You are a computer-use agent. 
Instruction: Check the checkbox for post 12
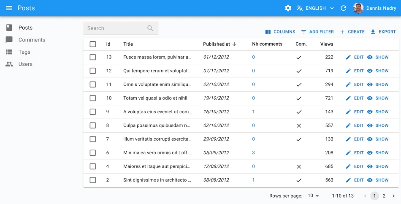pos(93,71)
